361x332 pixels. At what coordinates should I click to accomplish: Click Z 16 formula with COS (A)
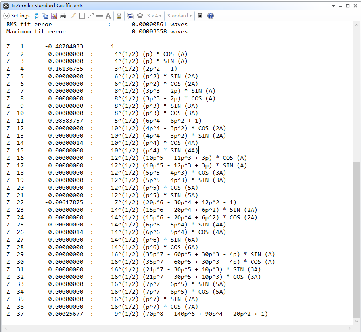point(179,158)
